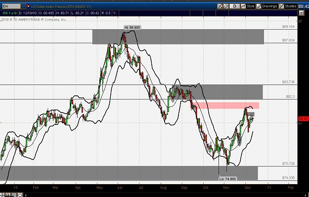Click the /DX symbol input field
The image size is (309, 197).
(11, 6)
